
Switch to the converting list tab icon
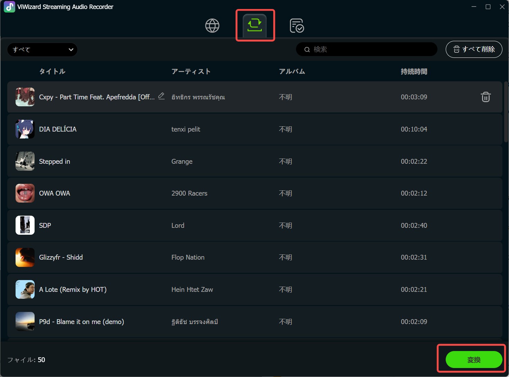click(254, 26)
